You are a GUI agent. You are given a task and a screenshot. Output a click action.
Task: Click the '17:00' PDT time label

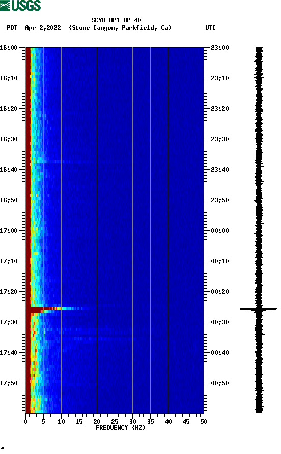9,231
